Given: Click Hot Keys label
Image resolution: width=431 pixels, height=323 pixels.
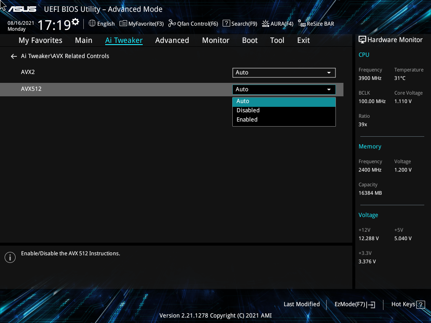Looking at the screenshot, I should (403, 304).
